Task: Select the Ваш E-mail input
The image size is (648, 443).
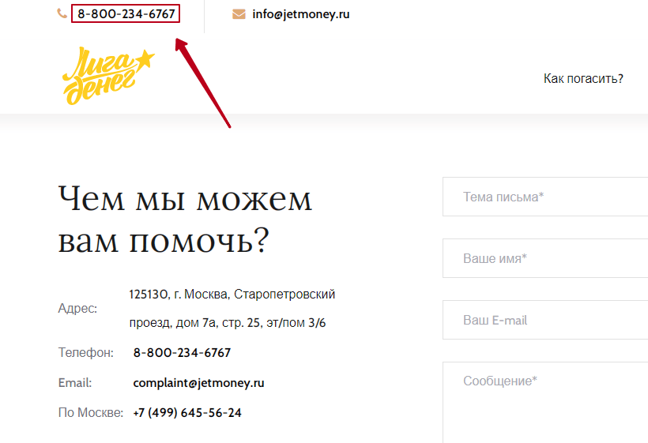Action: coord(545,320)
